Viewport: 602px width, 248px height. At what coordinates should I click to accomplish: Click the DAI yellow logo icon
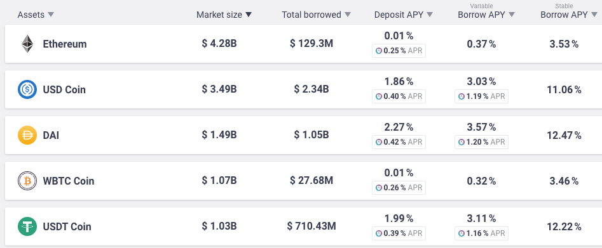[27, 135]
